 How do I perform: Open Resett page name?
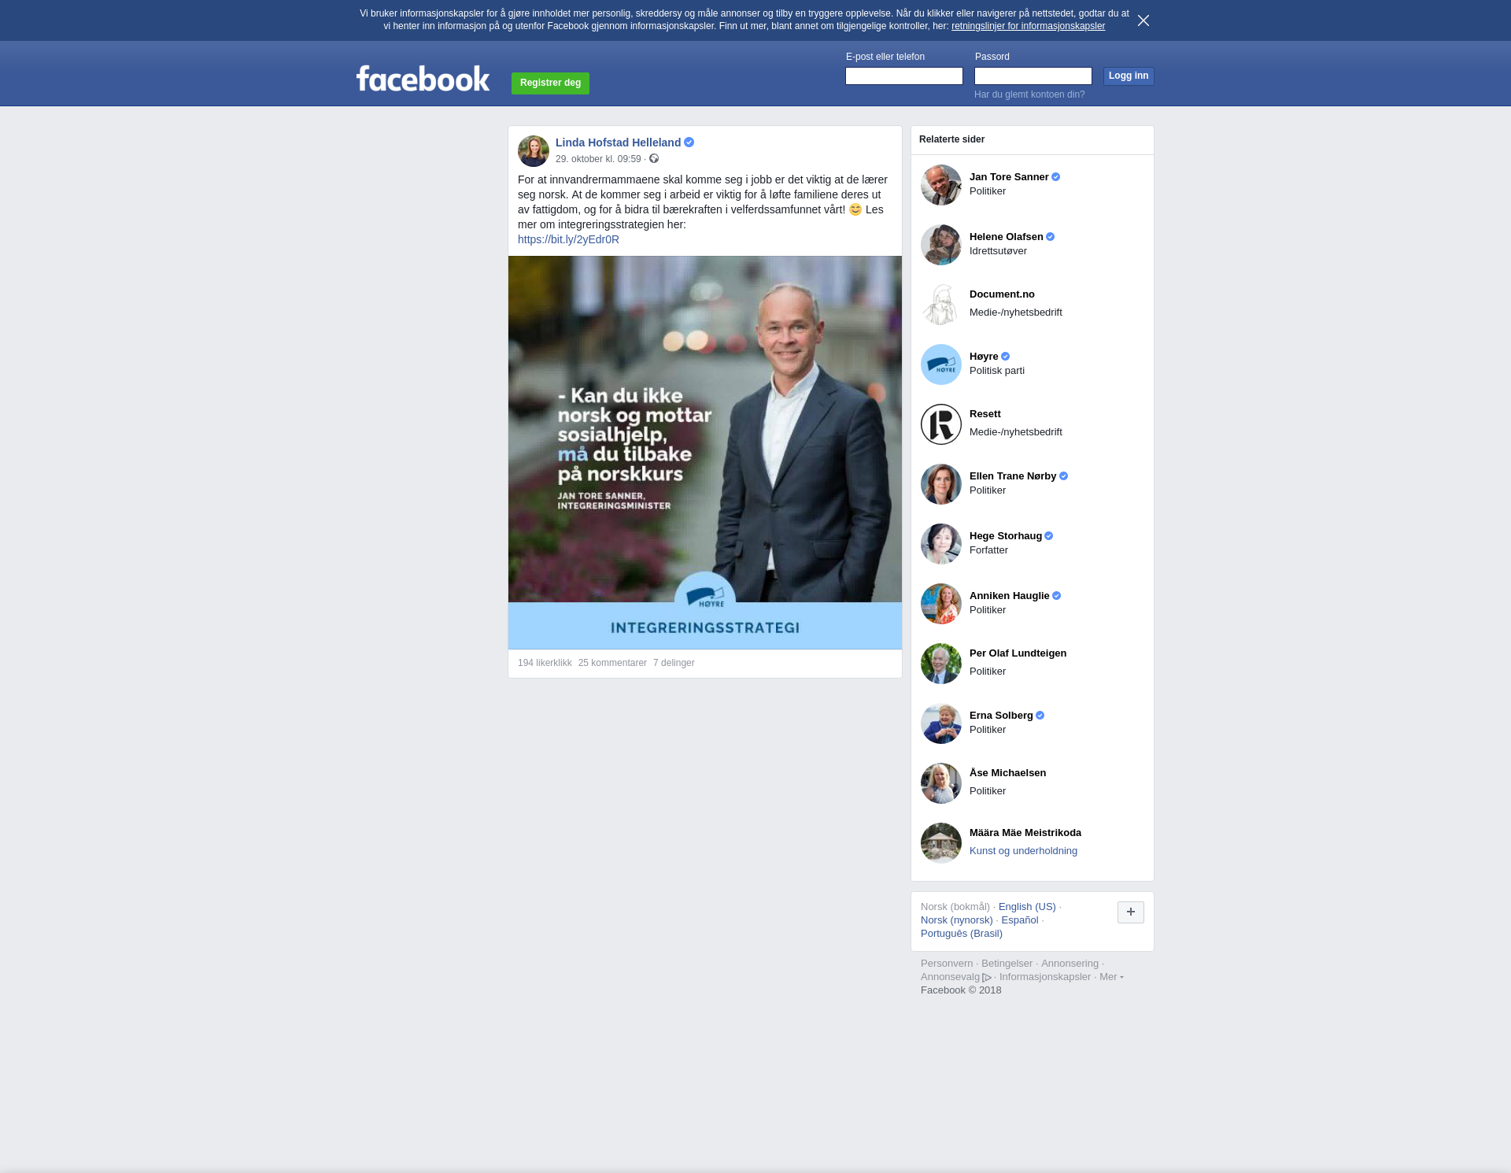[x=985, y=414]
